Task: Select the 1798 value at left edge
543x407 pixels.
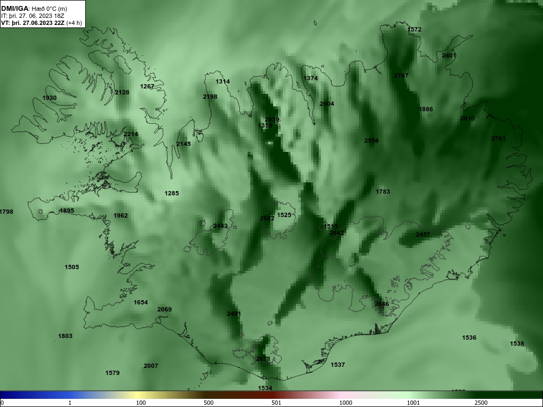Action: 7,212
